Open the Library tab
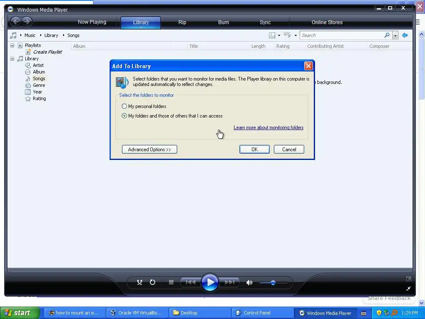The width and height of the screenshot is (425, 319). (x=141, y=22)
